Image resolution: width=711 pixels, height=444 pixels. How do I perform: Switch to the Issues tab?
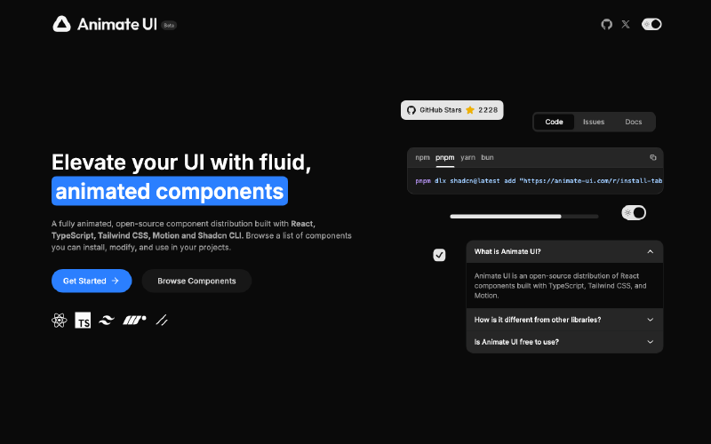[x=594, y=122]
